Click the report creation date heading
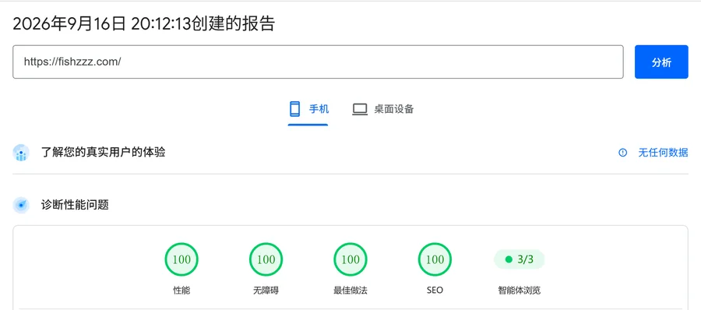The image size is (701, 310). click(143, 24)
